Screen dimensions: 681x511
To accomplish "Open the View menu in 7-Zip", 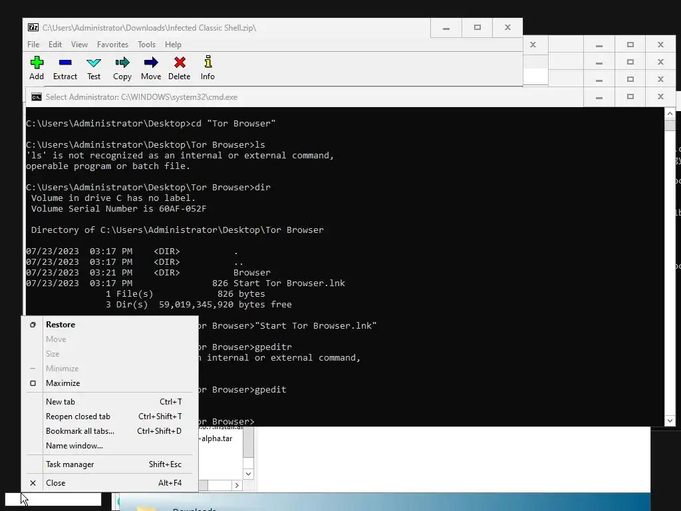I will [79, 45].
